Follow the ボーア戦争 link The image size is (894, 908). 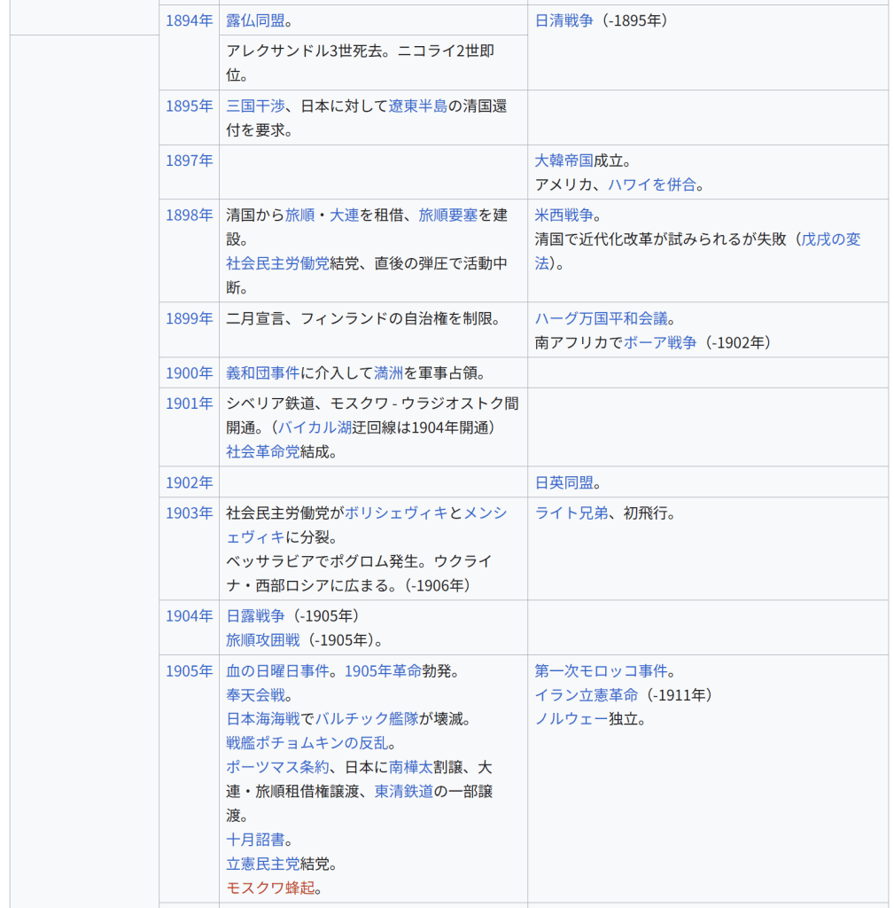(660, 342)
